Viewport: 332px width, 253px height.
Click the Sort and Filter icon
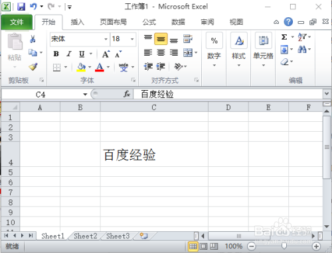[x=302, y=37]
